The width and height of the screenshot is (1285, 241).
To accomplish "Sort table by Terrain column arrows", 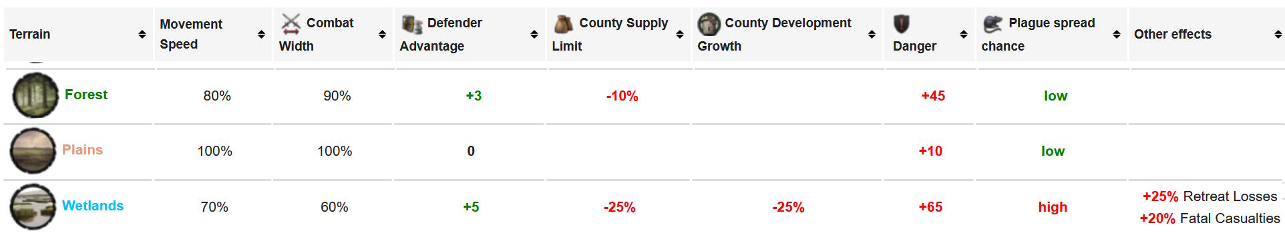I will [142, 34].
